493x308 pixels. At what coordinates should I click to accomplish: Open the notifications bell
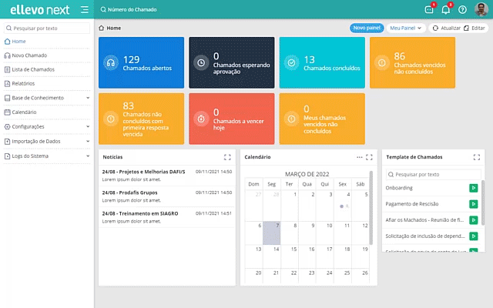pos(445,10)
